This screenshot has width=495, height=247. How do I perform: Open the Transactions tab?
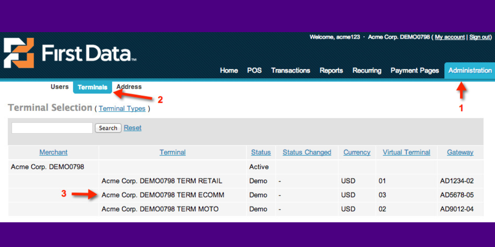coord(290,70)
